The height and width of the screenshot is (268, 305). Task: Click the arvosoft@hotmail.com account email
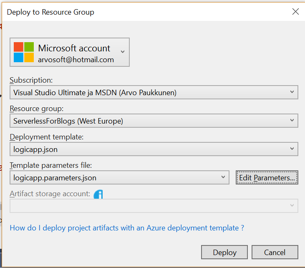[76, 60]
